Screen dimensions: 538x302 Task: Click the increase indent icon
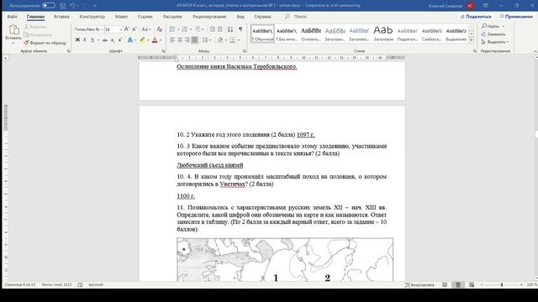(220, 29)
